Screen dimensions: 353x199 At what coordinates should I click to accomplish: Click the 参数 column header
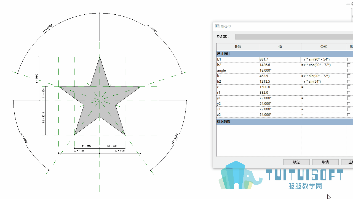coord(238,47)
